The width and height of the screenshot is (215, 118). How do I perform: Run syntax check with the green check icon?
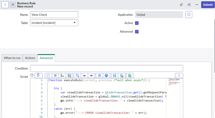coord(122,76)
